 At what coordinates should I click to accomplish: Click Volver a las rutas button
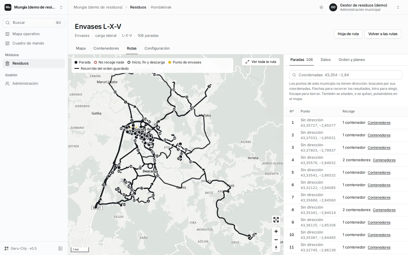pos(383,34)
